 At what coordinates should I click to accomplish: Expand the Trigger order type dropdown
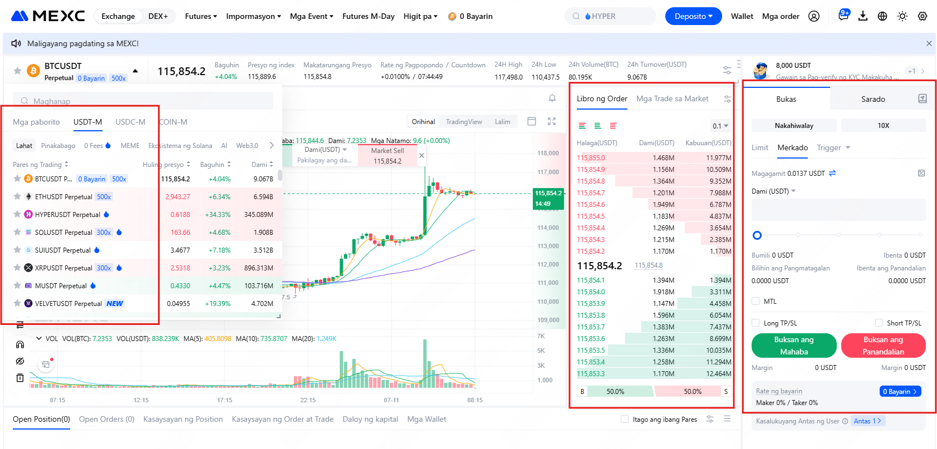click(x=833, y=147)
